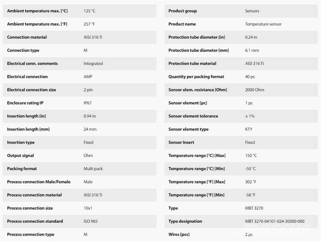Viewport: 321px width, 242px height.
Task: Select the ISO 965 standard value
Action: [x=91, y=221]
